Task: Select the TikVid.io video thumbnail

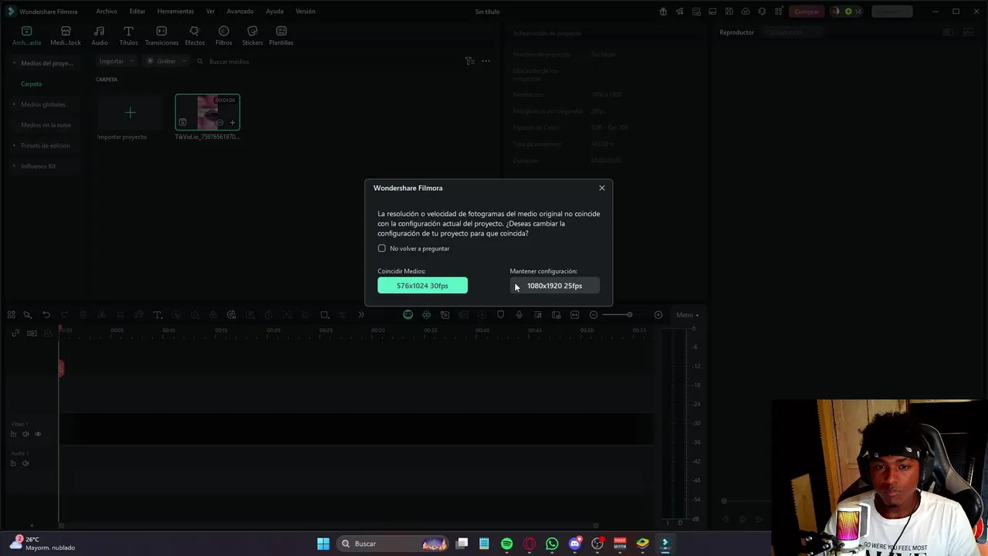Action: 207,113
